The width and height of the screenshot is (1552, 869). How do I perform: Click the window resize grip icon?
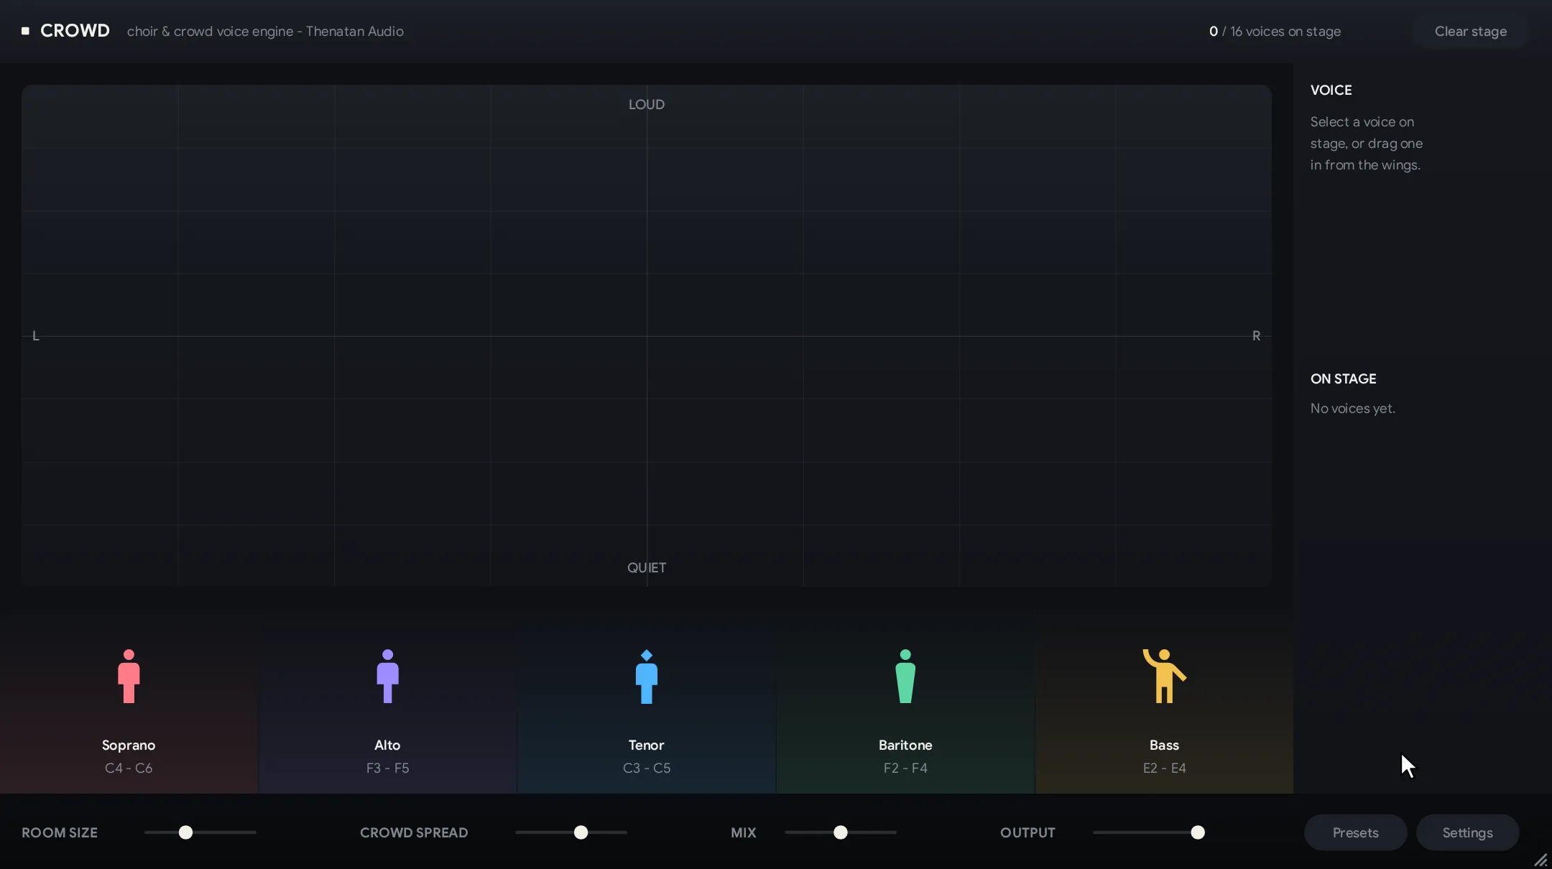pos(1541,860)
